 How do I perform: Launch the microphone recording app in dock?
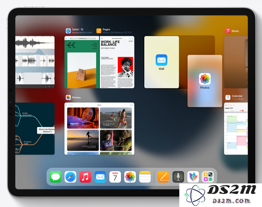178,177
